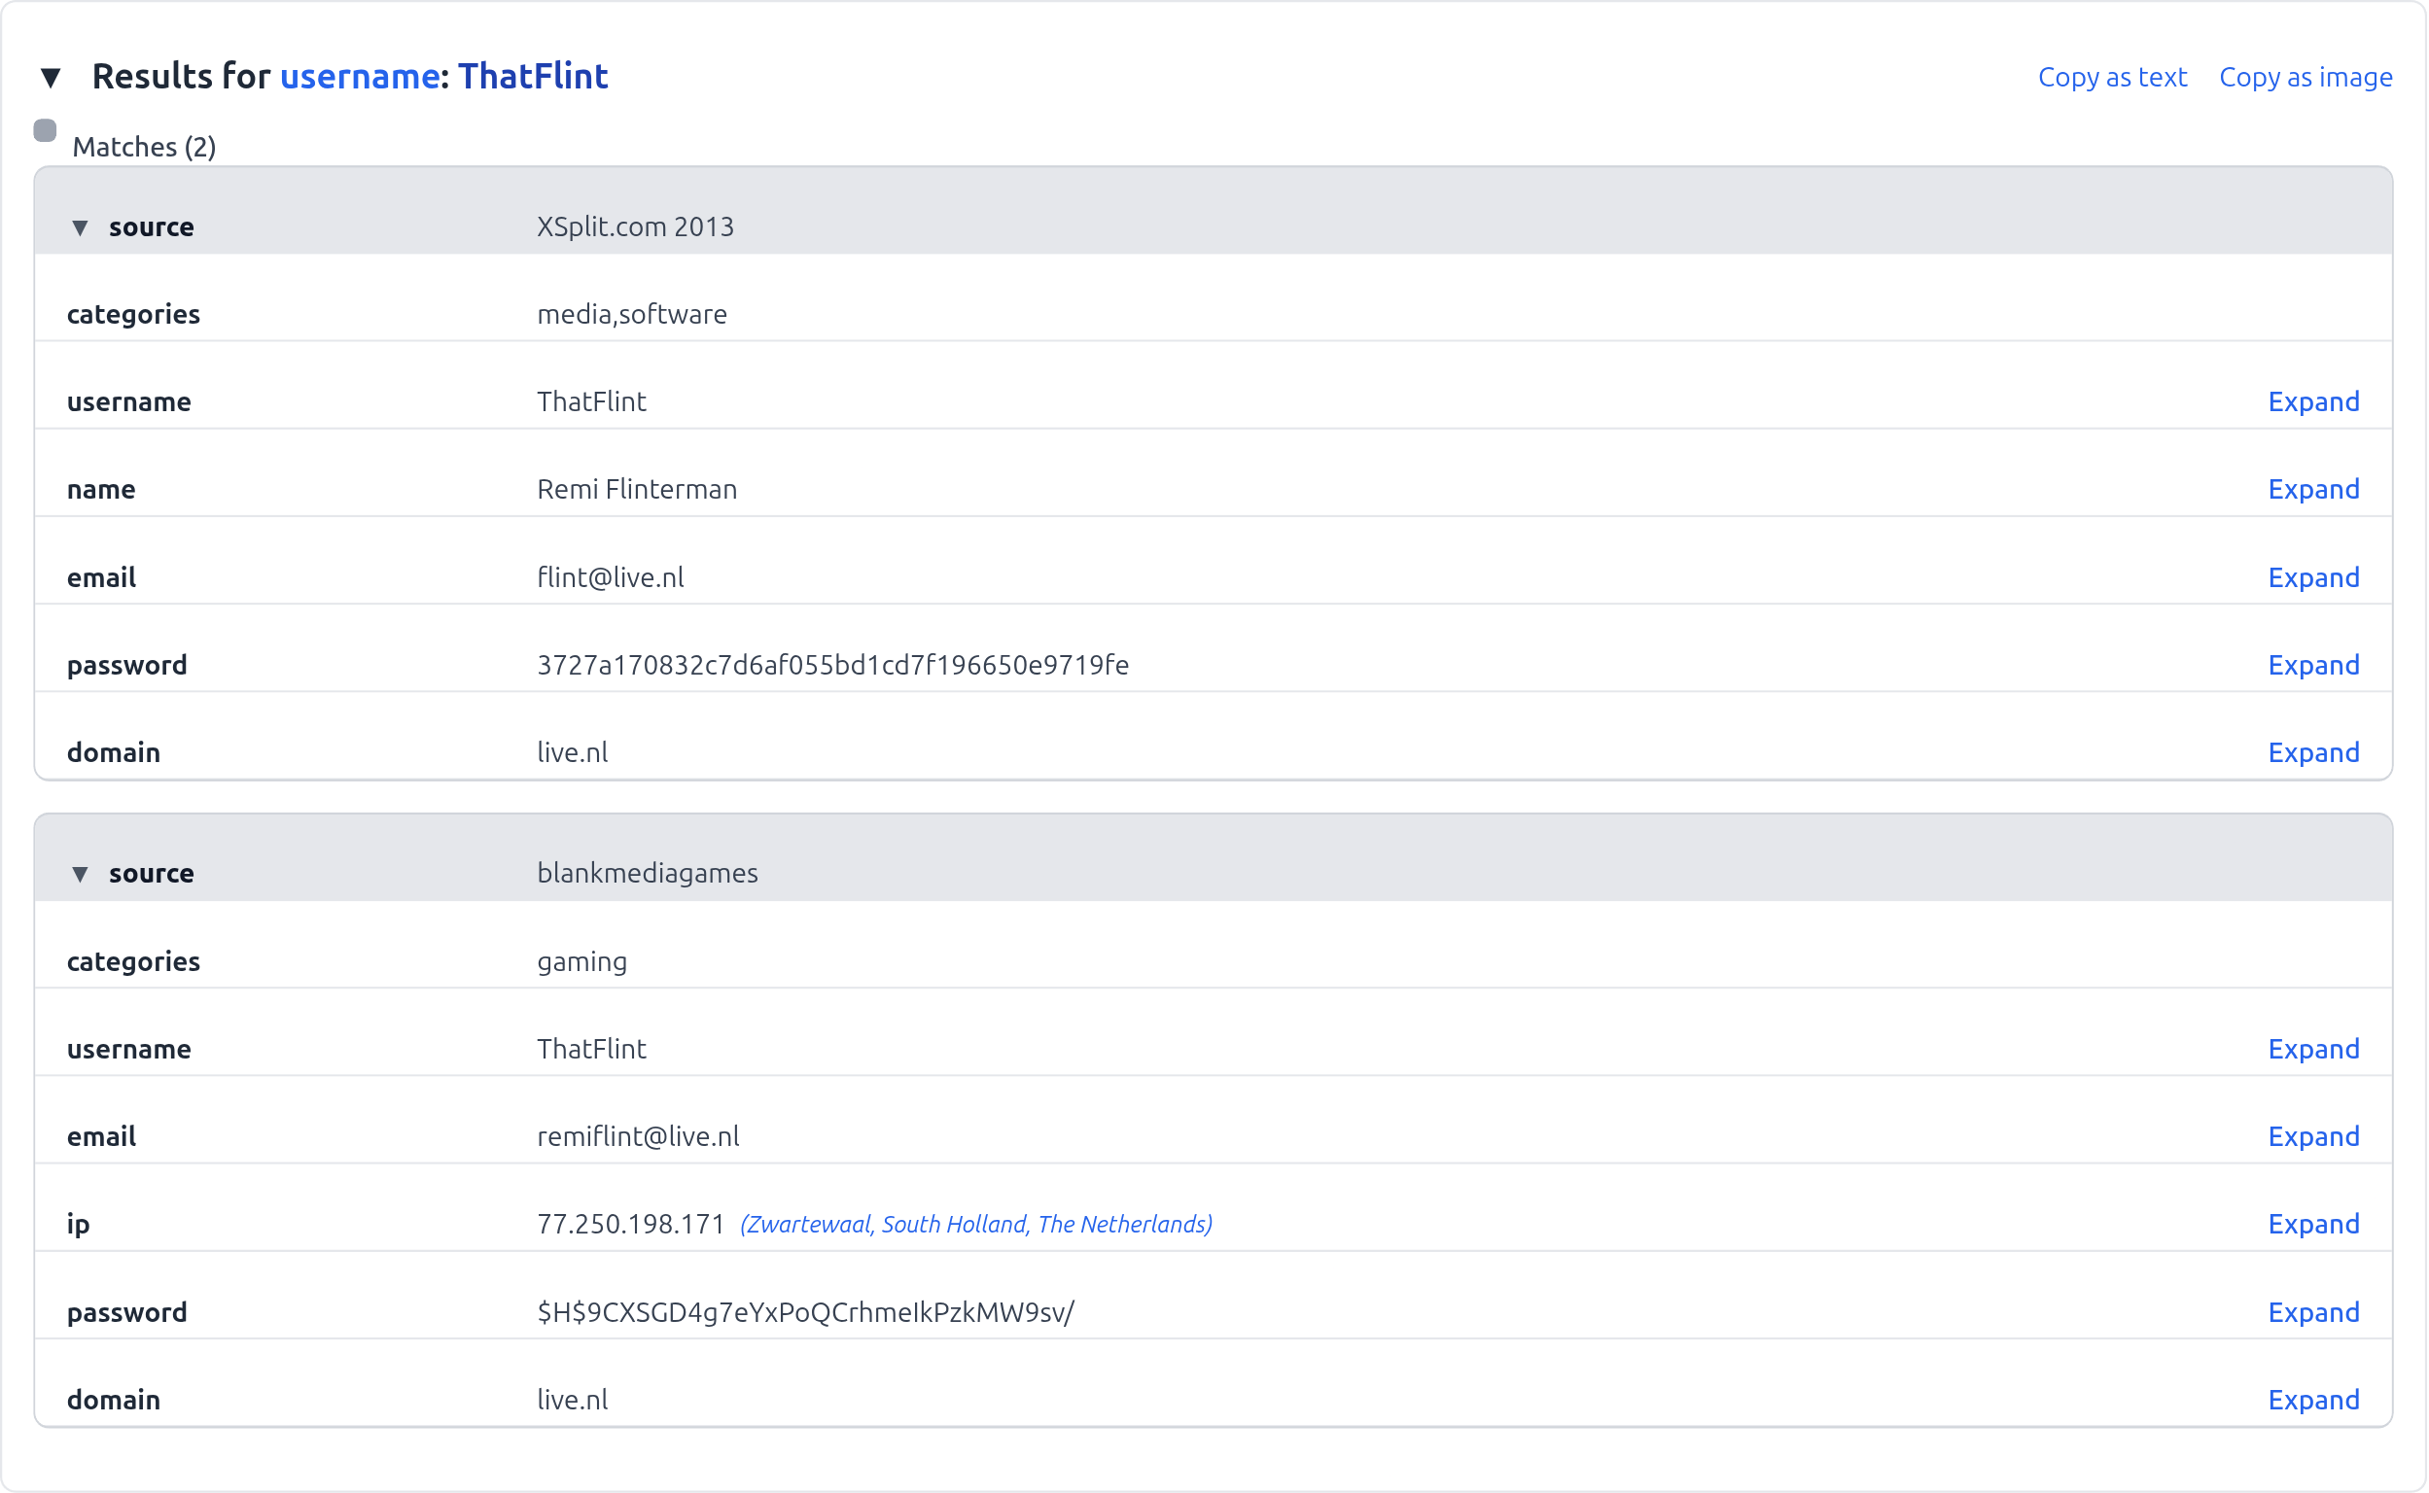Expand the XSplit live.nl domain row

[x=2313, y=753]
